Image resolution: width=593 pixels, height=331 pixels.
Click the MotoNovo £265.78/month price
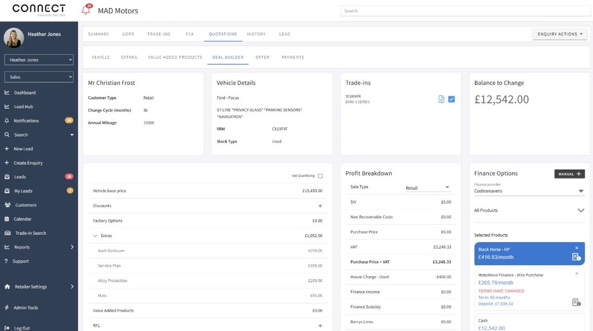[x=496, y=283]
